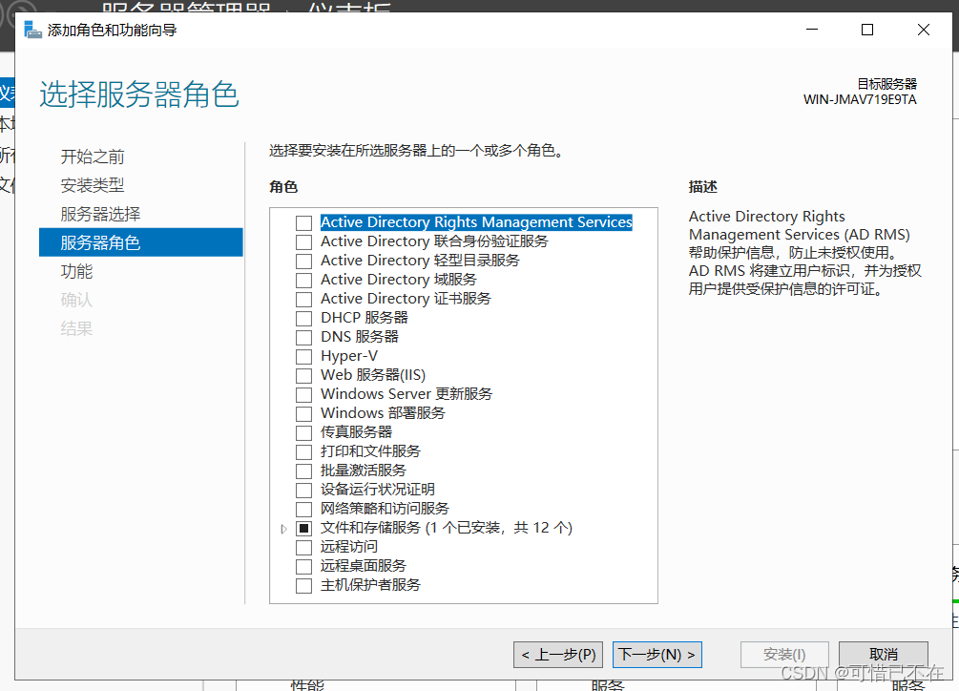The height and width of the screenshot is (691, 959).
Task: Expand the 文件和存储服务 role entry
Action: pos(284,527)
